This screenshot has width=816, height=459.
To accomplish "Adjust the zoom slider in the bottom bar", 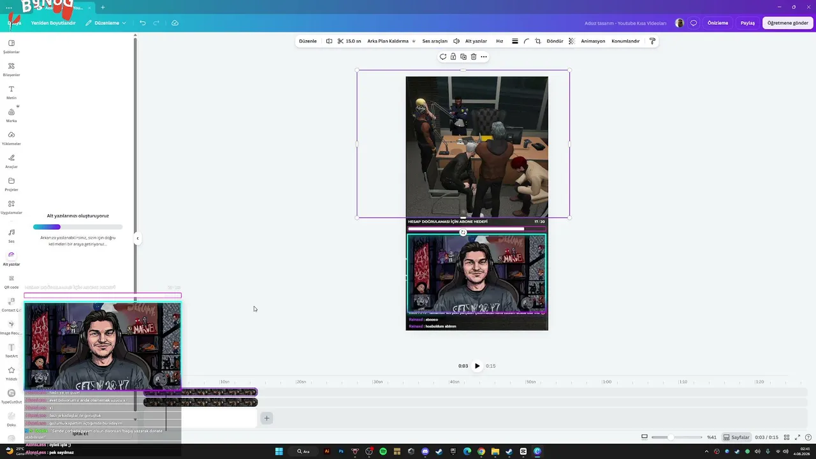I will [676, 437].
